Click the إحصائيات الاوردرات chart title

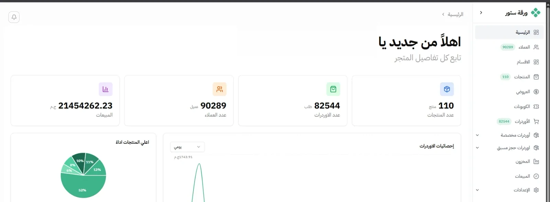437,146
